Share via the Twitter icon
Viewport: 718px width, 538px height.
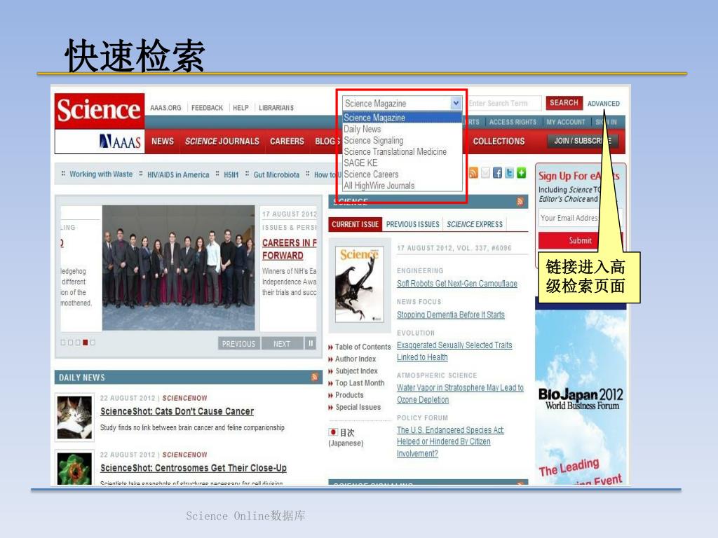[x=509, y=173]
